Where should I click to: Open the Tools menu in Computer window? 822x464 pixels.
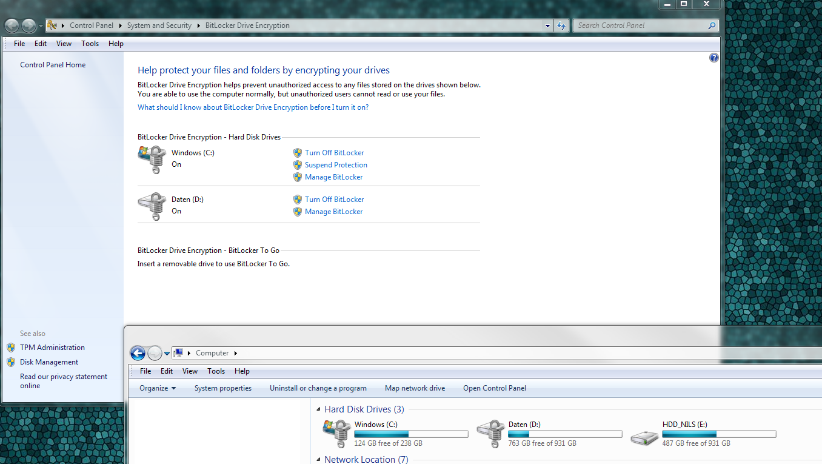(x=216, y=371)
